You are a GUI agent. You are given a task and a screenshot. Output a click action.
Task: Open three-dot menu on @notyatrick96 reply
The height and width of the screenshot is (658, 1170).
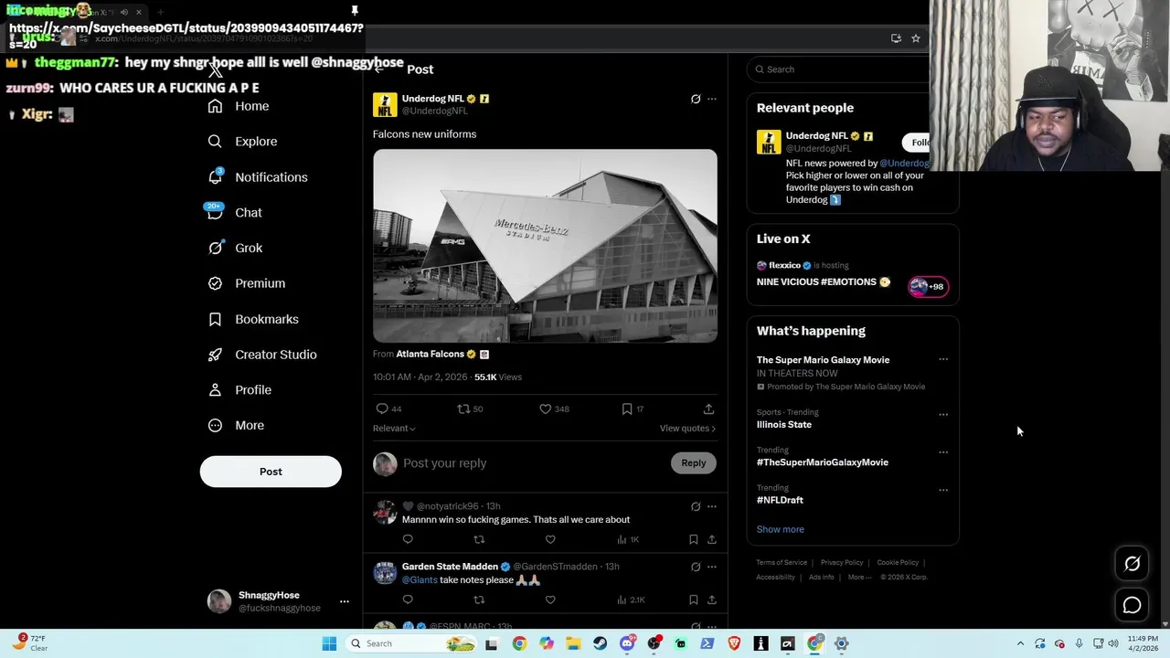pyautogui.click(x=712, y=506)
